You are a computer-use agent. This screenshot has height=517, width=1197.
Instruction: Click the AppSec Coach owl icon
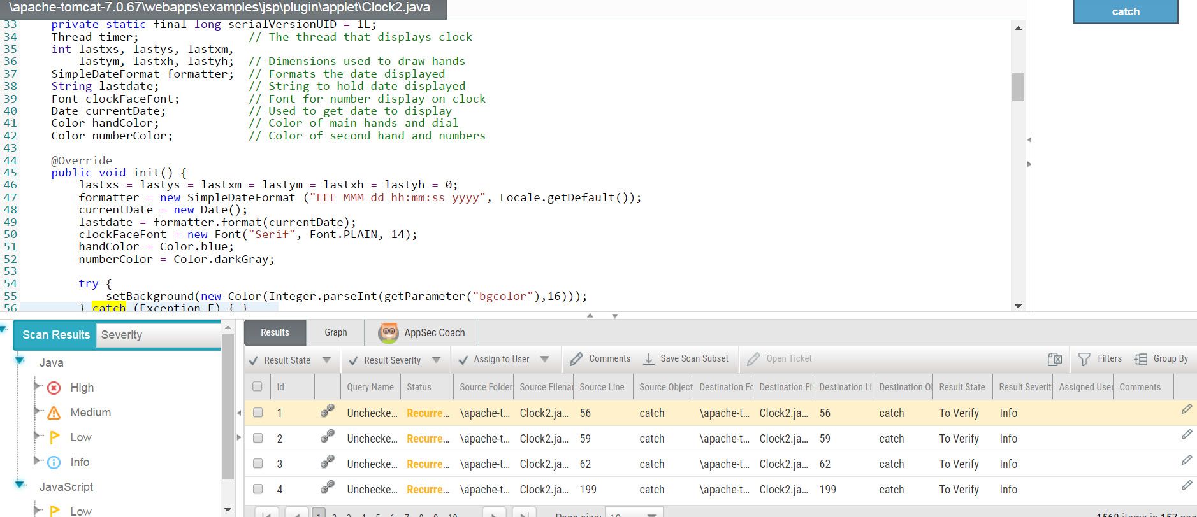388,332
